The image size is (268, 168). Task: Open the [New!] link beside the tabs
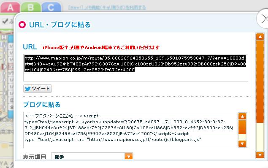[x=107, y=8]
